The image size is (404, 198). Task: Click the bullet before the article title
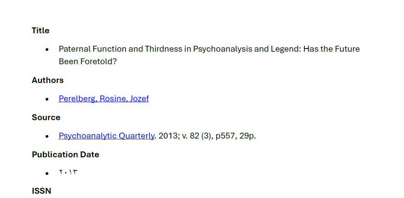coord(47,50)
